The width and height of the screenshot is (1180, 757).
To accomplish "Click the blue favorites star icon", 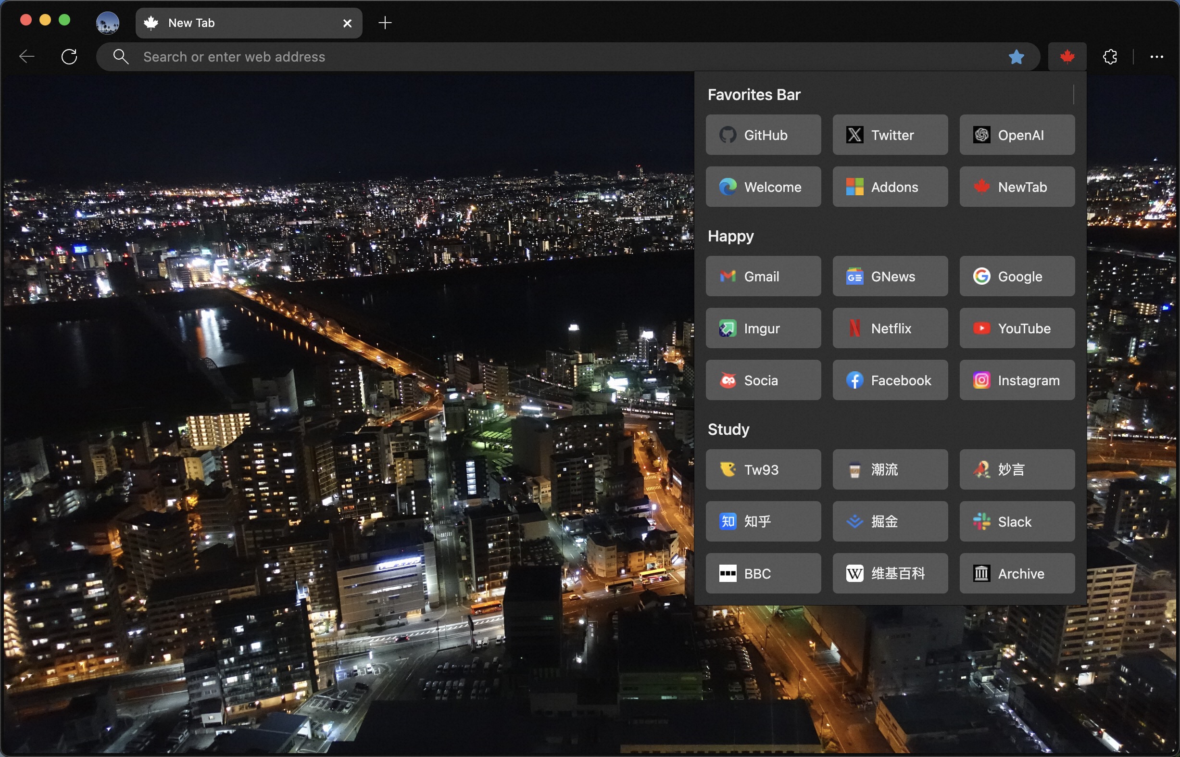I will coord(1016,57).
